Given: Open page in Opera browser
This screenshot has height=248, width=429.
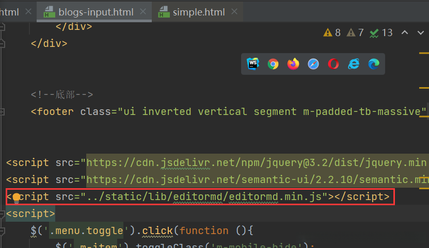Looking at the screenshot, I should coord(333,64).
